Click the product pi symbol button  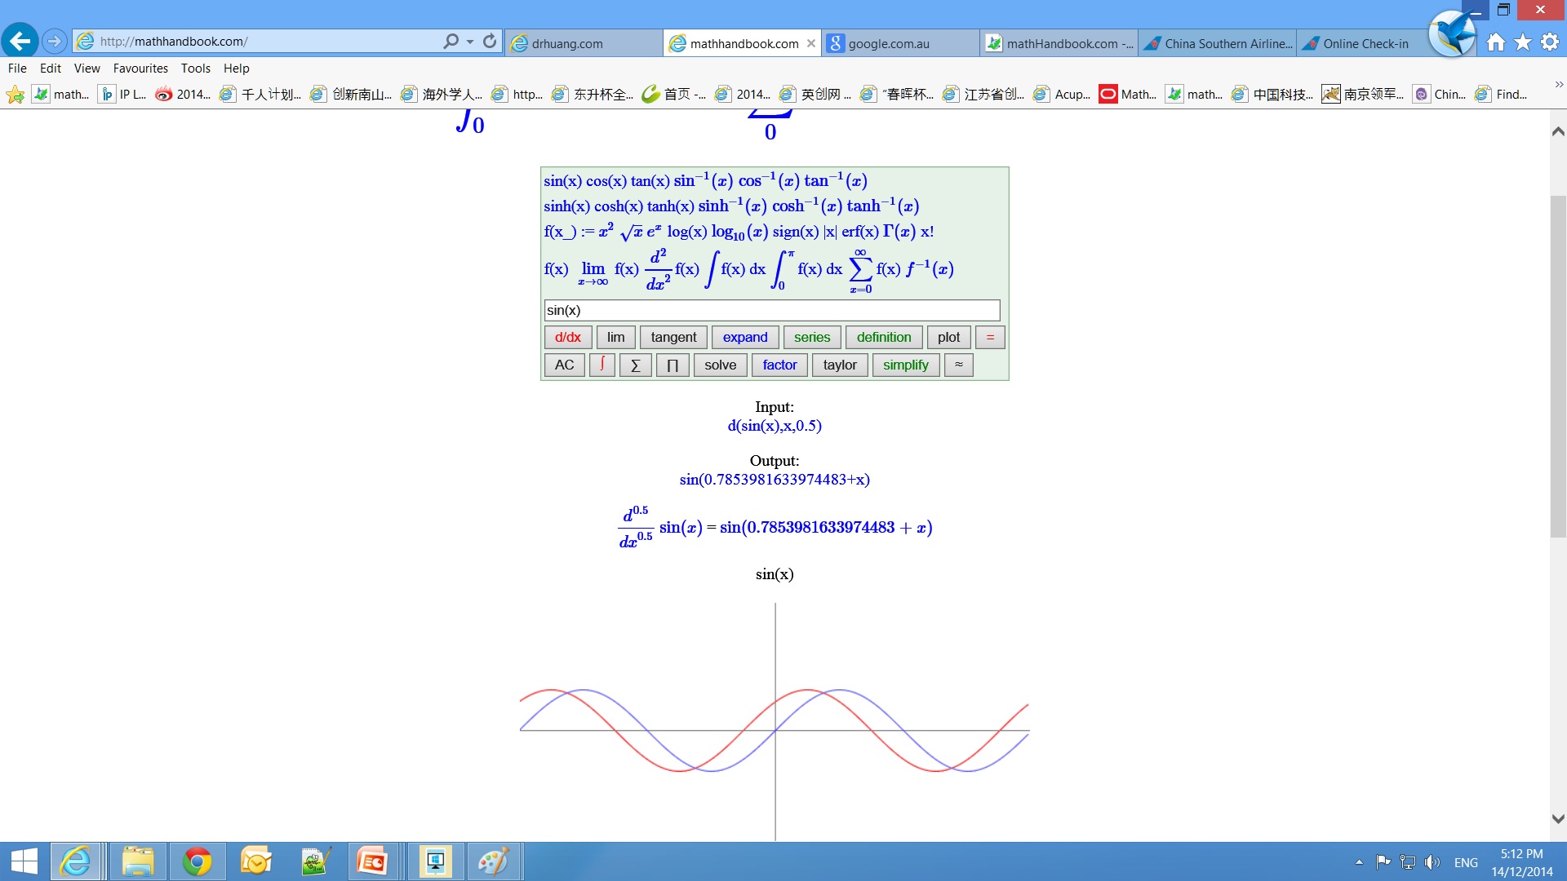point(673,365)
